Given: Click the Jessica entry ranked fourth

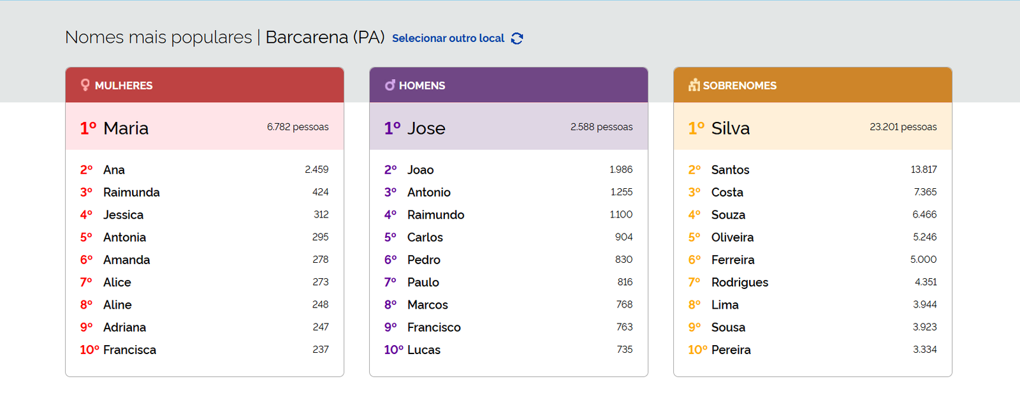Looking at the screenshot, I should (x=123, y=215).
